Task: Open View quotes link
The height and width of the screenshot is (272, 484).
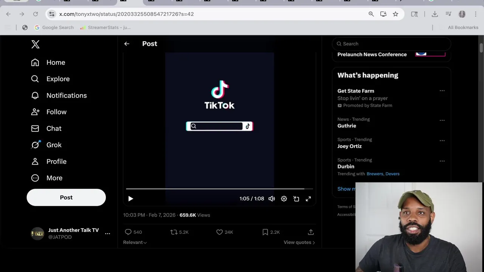Action: [299, 242]
